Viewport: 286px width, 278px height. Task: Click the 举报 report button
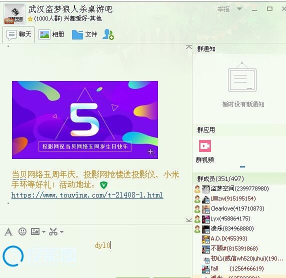223,9
